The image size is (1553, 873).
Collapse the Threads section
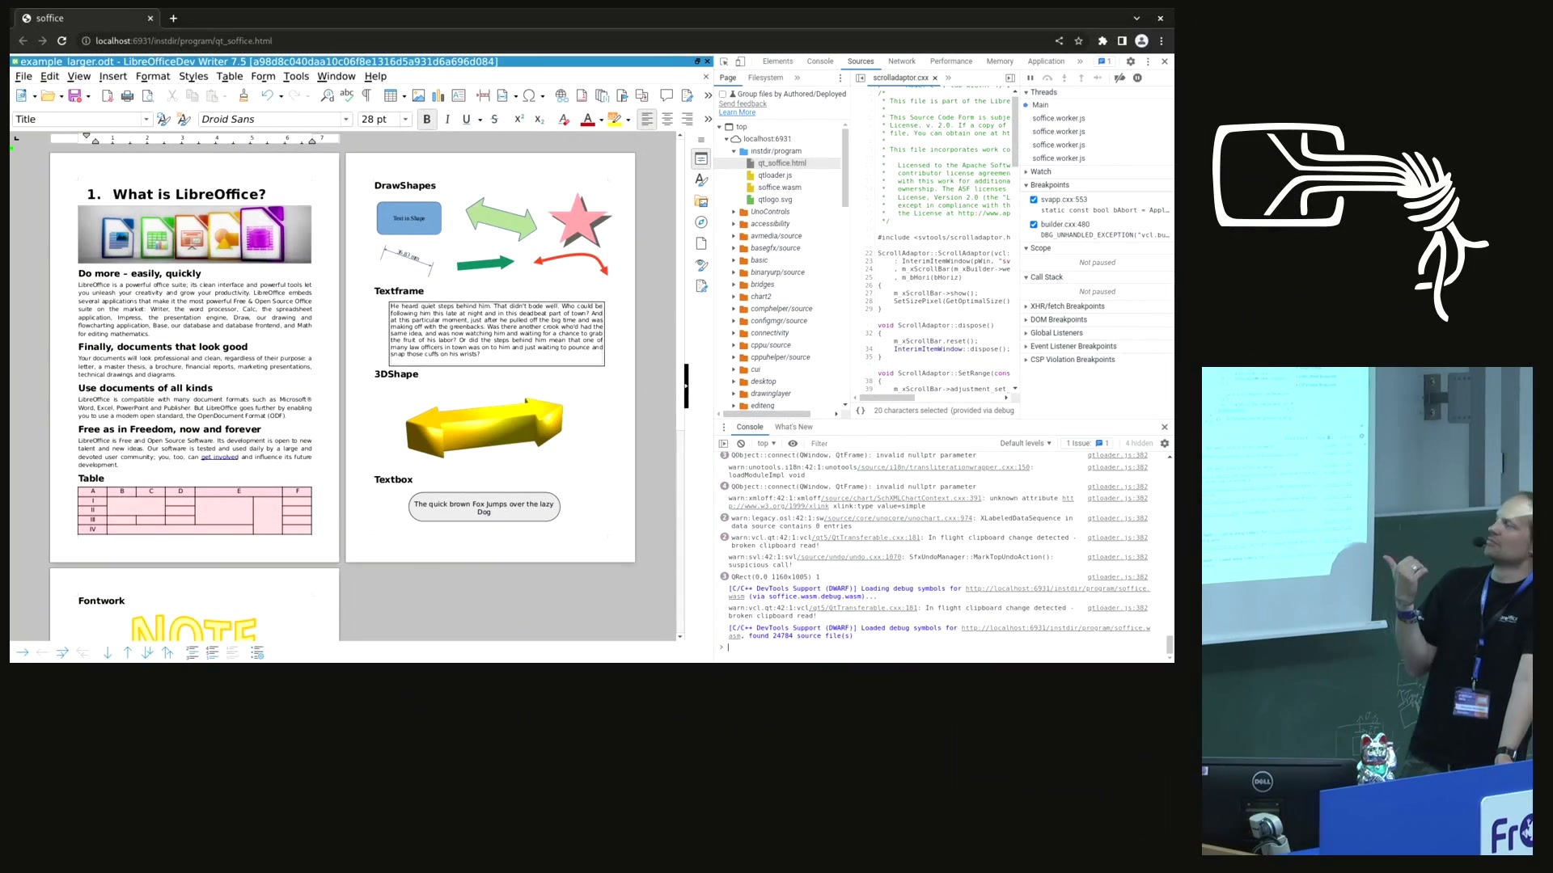(1043, 92)
